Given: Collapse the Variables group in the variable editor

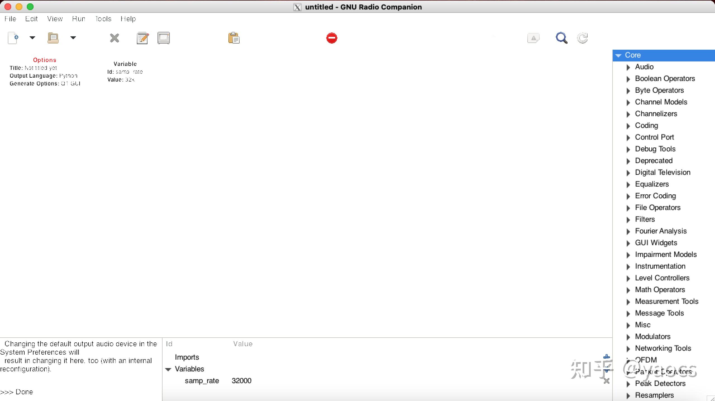Looking at the screenshot, I should (x=168, y=369).
